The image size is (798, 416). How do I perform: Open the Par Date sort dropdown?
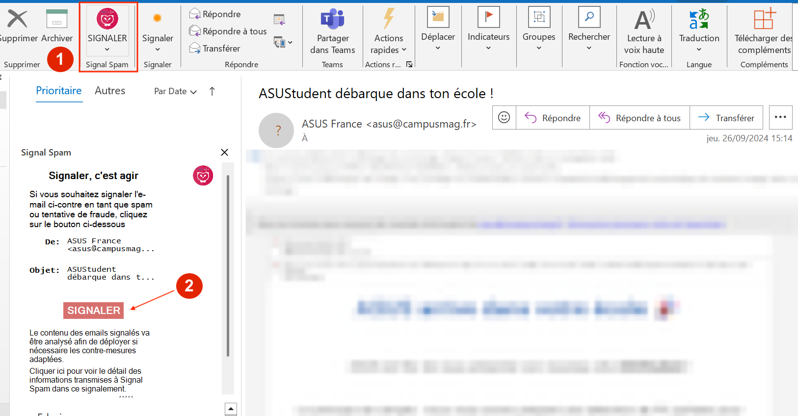[x=175, y=91]
